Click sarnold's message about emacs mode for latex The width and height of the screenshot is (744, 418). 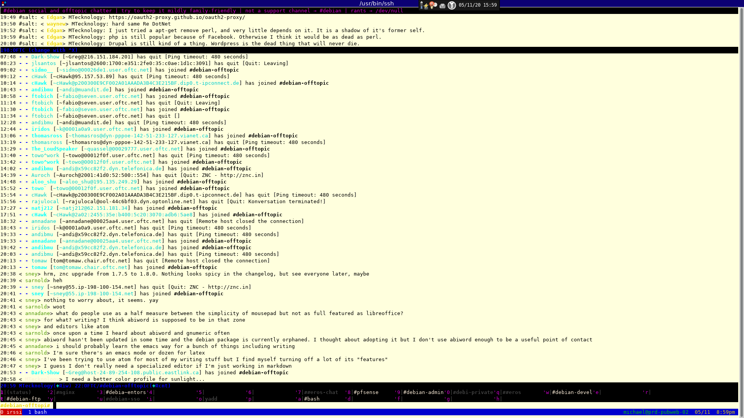pyautogui.click(x=129, y=353)
